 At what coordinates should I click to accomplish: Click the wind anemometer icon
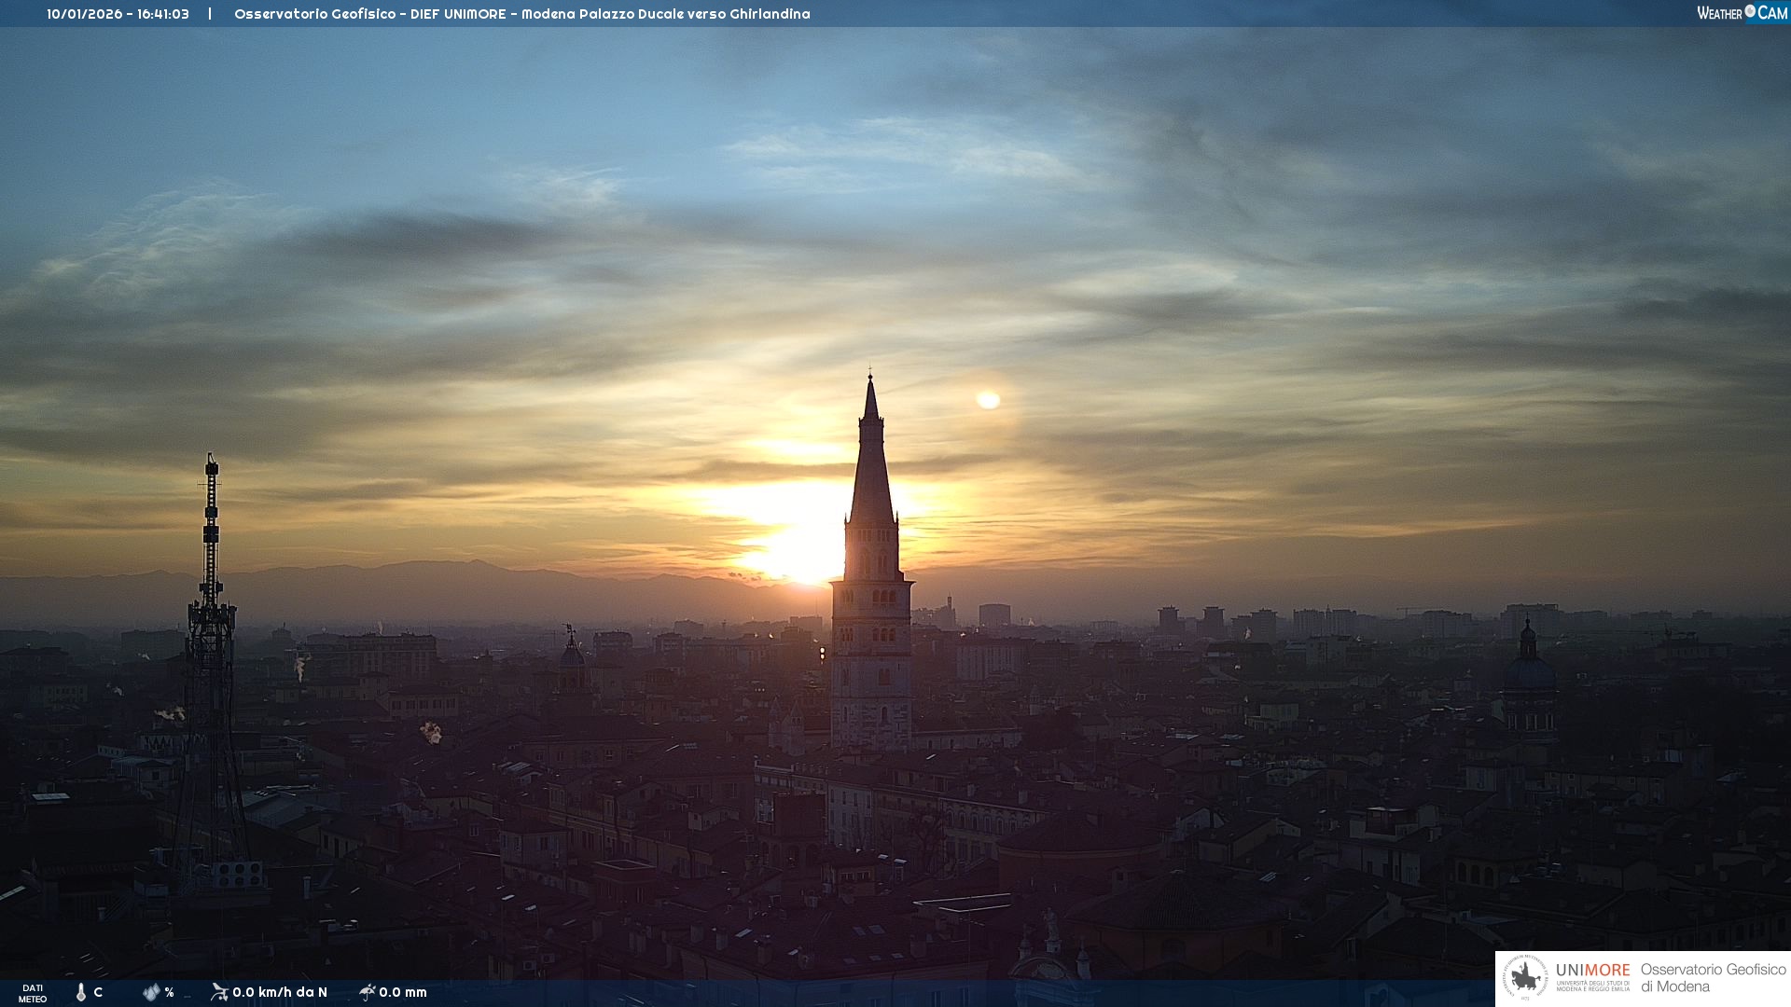(219, 992)
